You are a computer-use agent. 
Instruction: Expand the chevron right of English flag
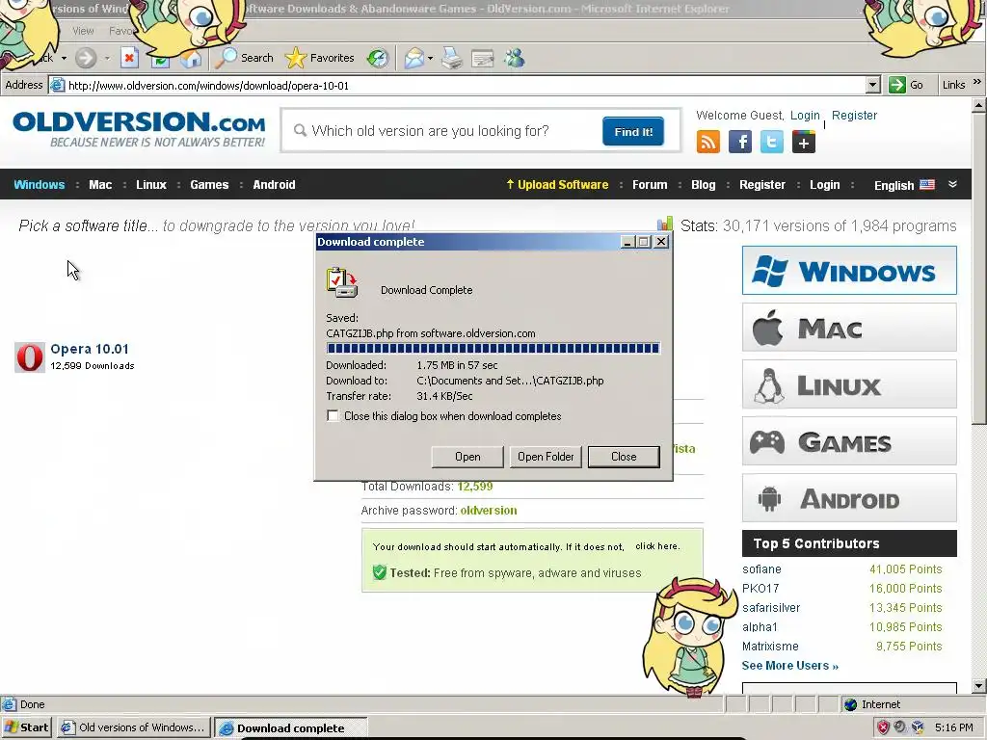coord(952,184)
